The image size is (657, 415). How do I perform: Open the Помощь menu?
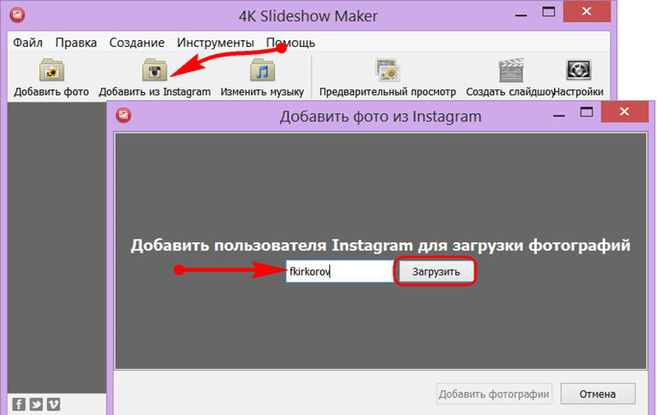click(x=290, y=43)
